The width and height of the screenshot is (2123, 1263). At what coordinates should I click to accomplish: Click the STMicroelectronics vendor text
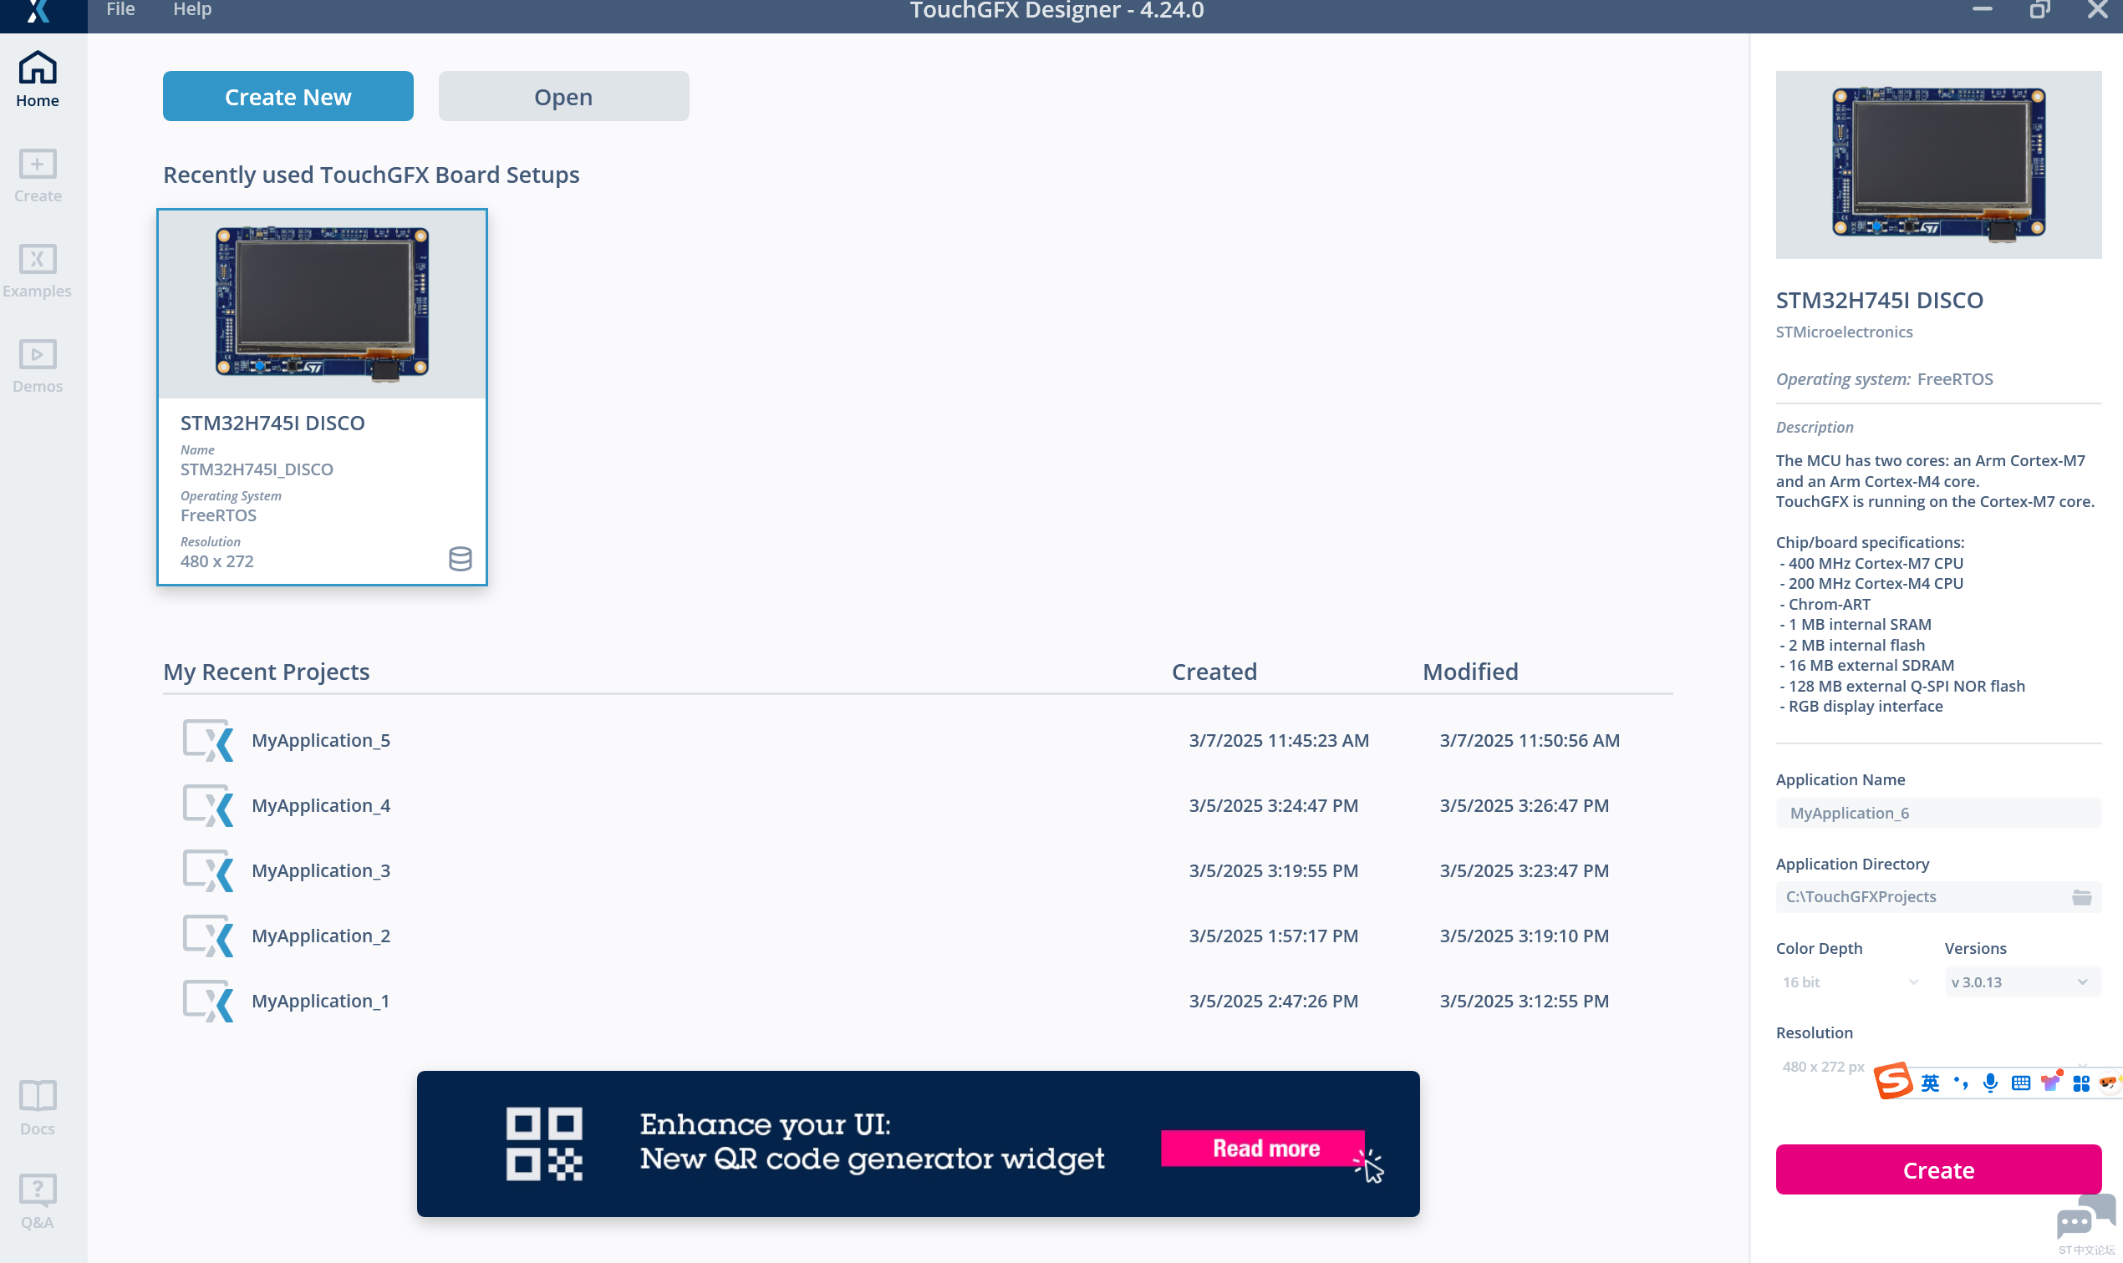click(x=1845, y=332)
